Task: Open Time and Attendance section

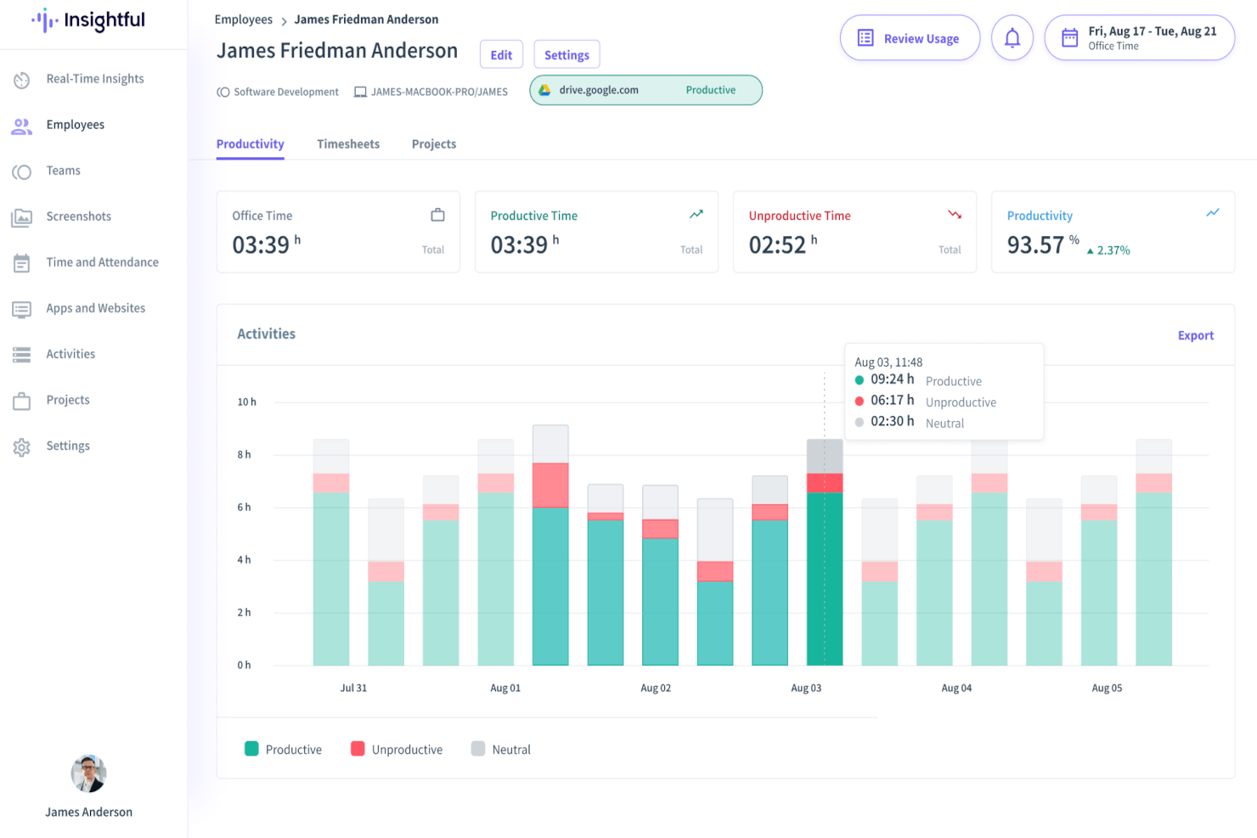Action: click(x=102, y=262)
